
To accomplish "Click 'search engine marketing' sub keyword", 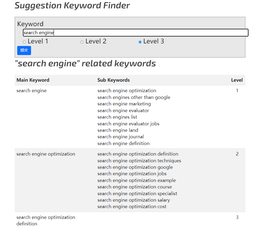I will click(x=124, y=104).
